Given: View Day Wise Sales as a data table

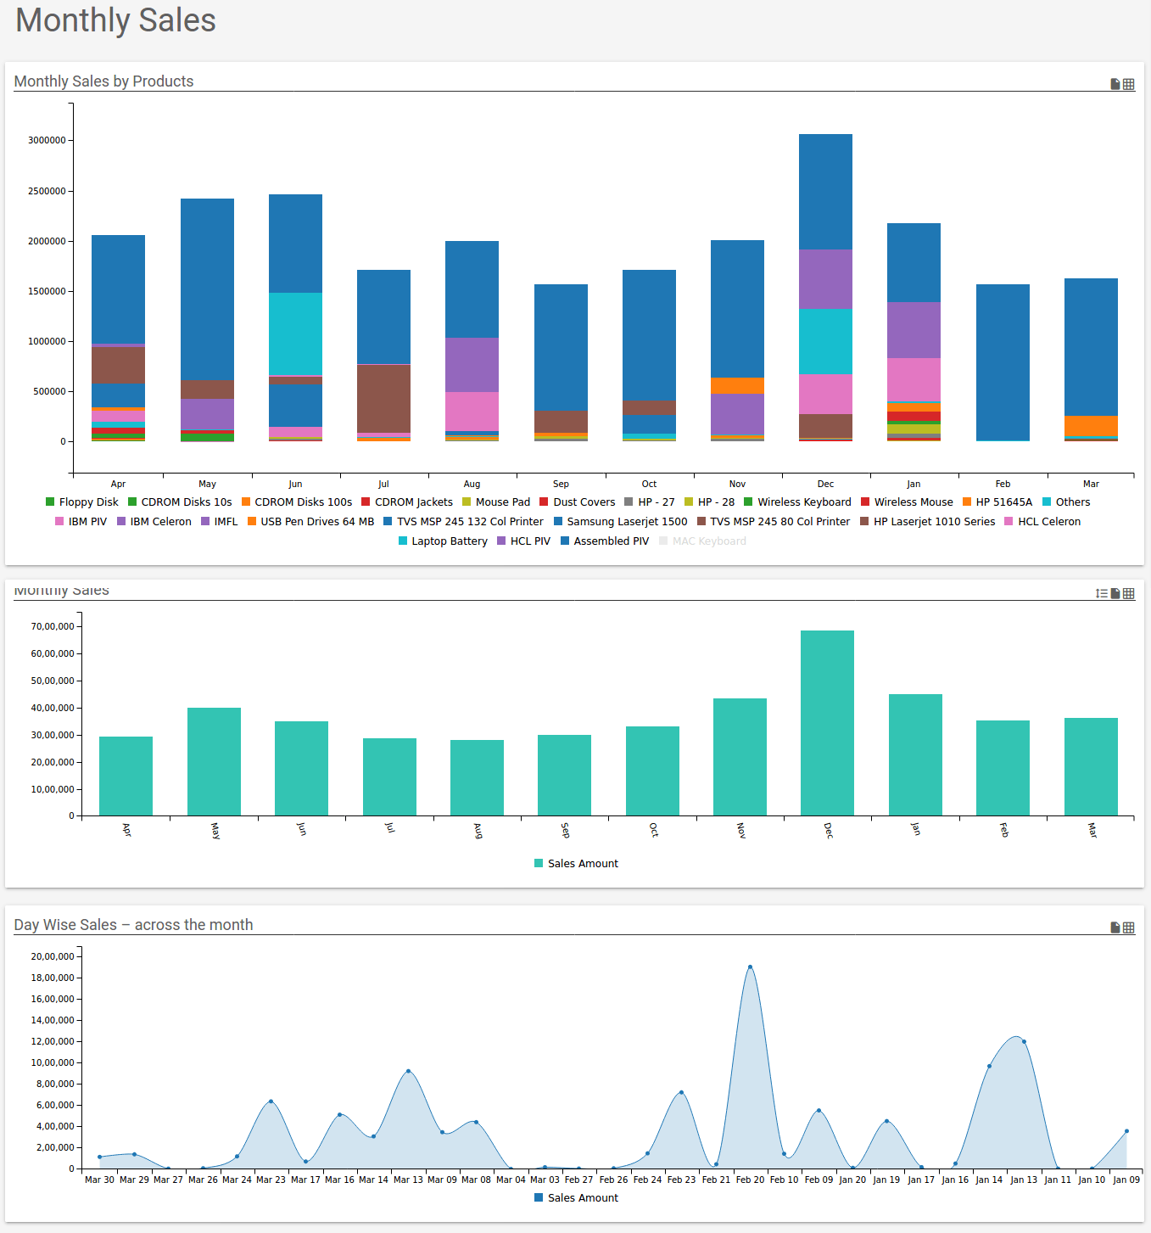Looking at the screenshot, I should 1129,928.
